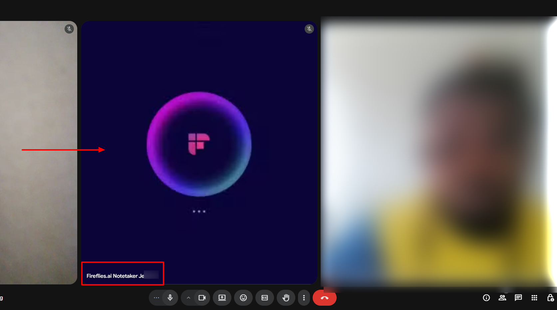Open more options vertical dots menu
Screen dimensions: 557x310
pyautogui.click(x=304, y=298)
